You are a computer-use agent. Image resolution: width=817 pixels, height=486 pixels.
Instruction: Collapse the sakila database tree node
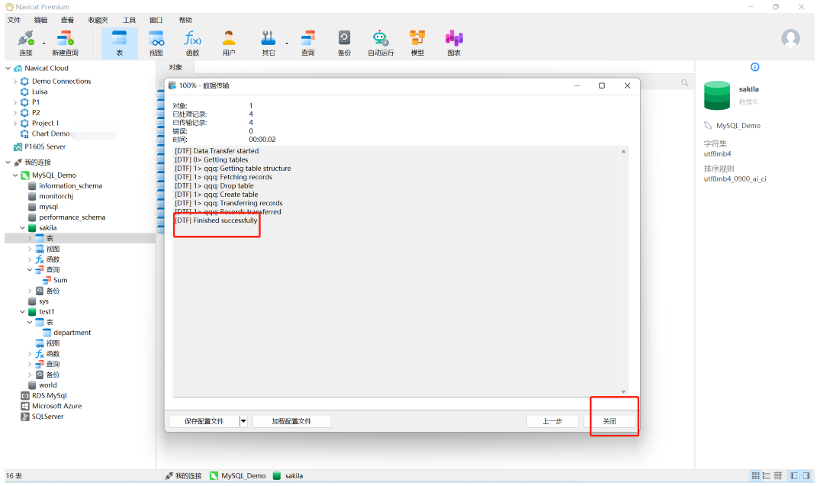[23, 227]
